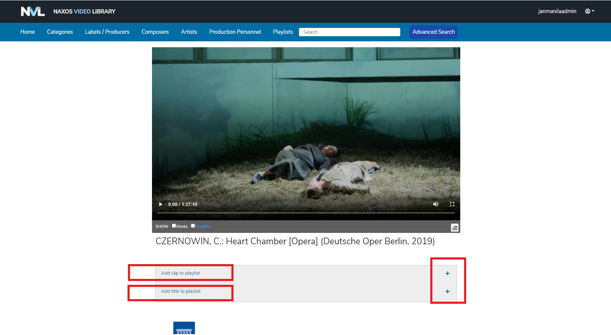
Task: Click the Add clip to playlist link
Action: [x=180, y=273]
